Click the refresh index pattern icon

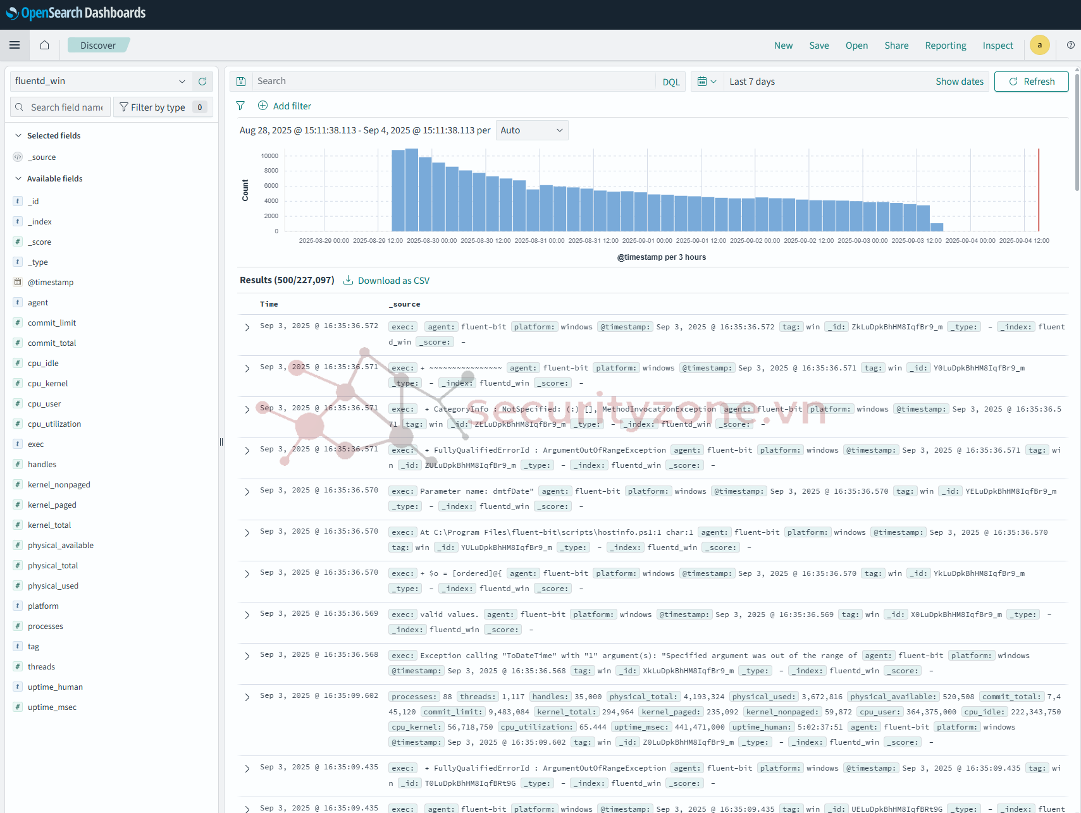[x=202, y=81]
